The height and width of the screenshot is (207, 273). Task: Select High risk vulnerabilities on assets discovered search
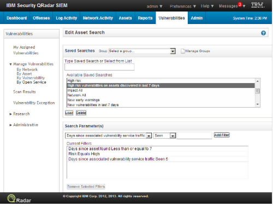(161, 86)
